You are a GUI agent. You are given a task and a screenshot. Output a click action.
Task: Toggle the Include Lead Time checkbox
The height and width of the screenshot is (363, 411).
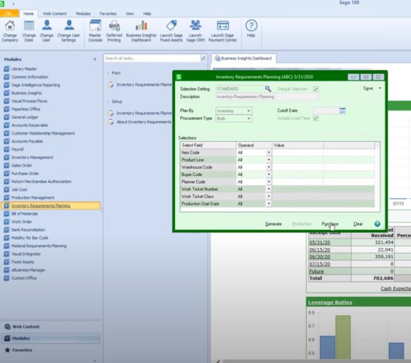pyautogui.click(x=316, y=118)
